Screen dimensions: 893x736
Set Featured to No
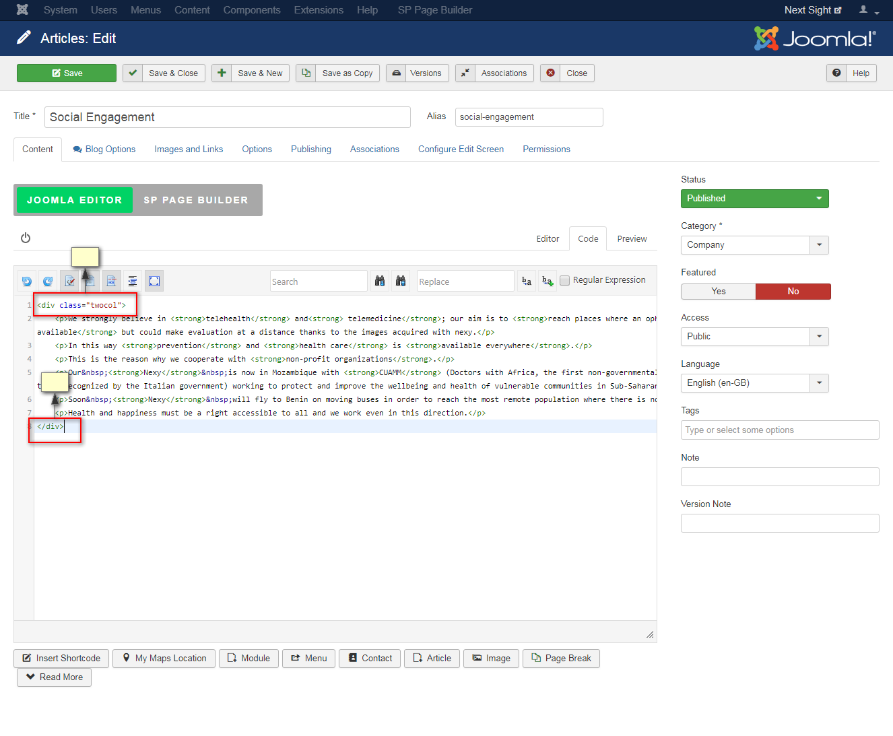pyautogui.click(x=793, y=292)
